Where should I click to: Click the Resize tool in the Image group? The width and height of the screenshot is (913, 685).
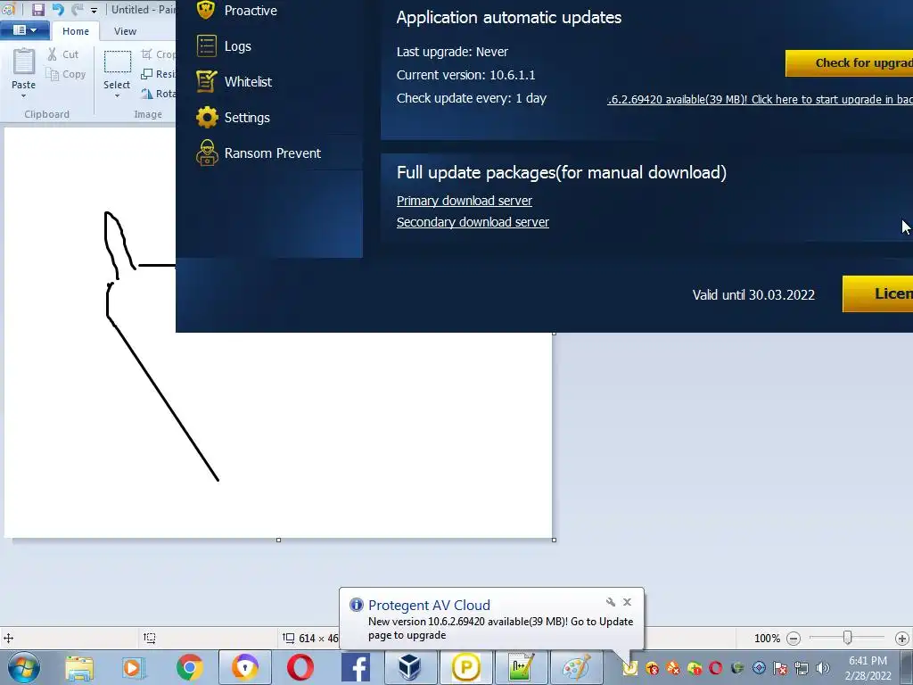tap(158, 74)
